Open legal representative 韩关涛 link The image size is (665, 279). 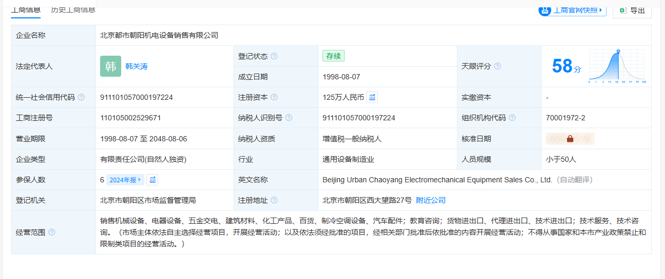tap(136, 66)
